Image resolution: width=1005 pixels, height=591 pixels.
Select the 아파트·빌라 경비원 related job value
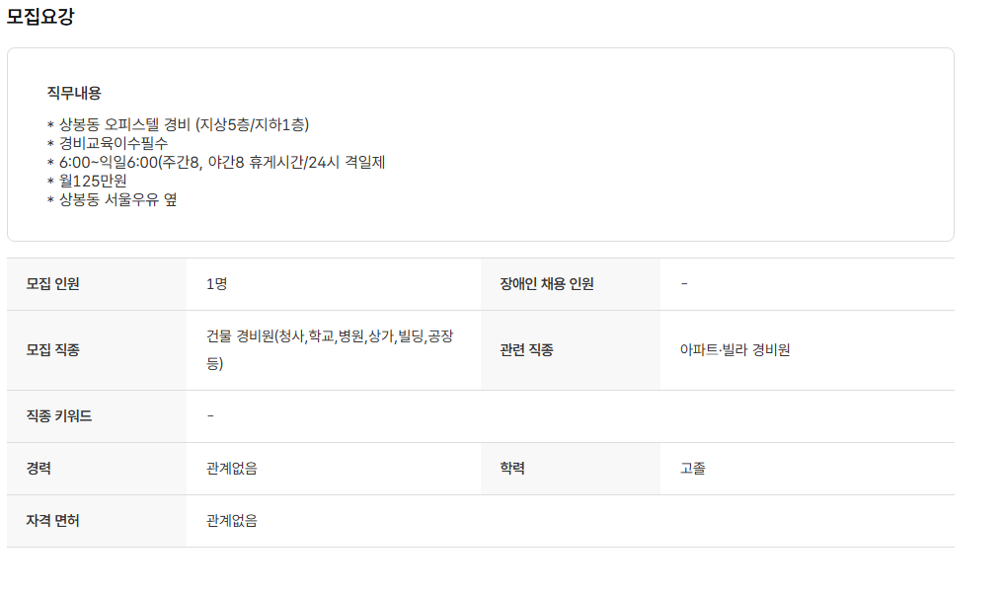click(x=734, y=350)
